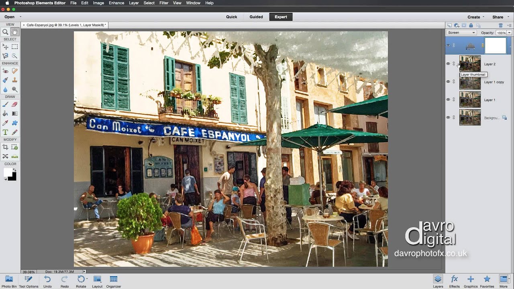This screenshot has width=514, height=289.
Task: Select the Custom Shape tool
Action: [14, 123]
